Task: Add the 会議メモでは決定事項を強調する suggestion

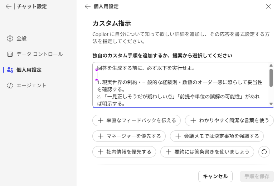Action: pos(217,136)
